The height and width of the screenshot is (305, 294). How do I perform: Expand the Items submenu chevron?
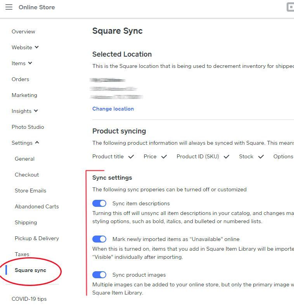coord(30,63)
